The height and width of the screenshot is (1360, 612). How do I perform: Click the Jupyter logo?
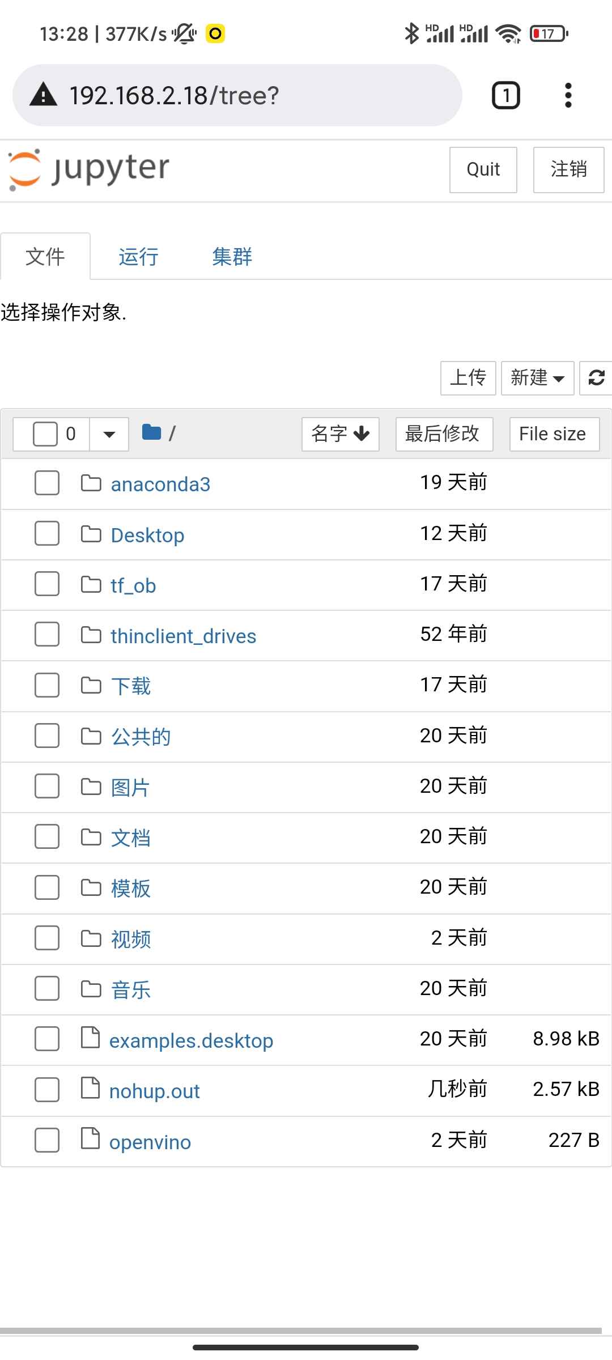88,169
